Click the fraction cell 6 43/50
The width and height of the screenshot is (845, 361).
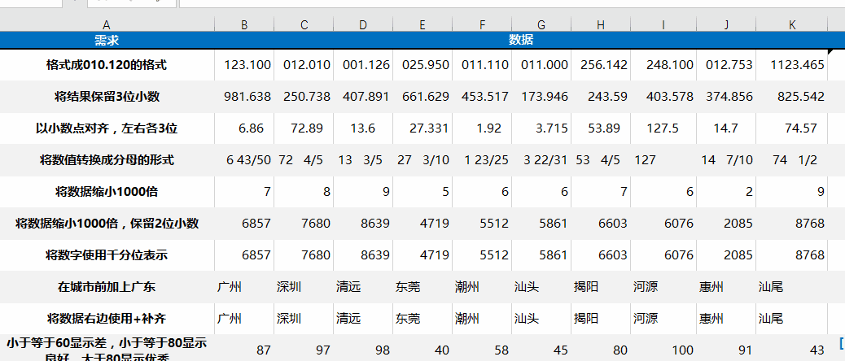click(x=244, y=160)
